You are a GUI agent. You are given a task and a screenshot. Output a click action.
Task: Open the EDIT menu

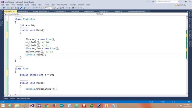7,5
